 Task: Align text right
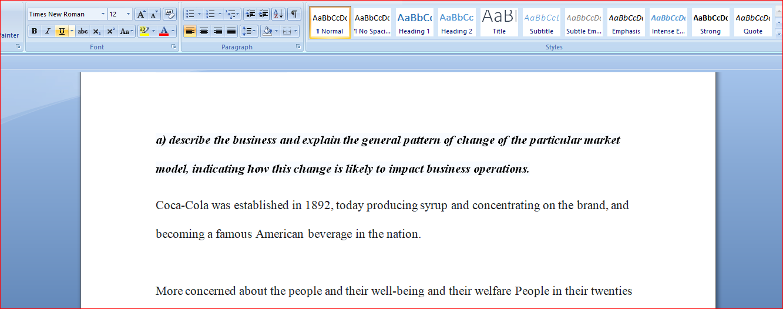(x=218, y=31)
